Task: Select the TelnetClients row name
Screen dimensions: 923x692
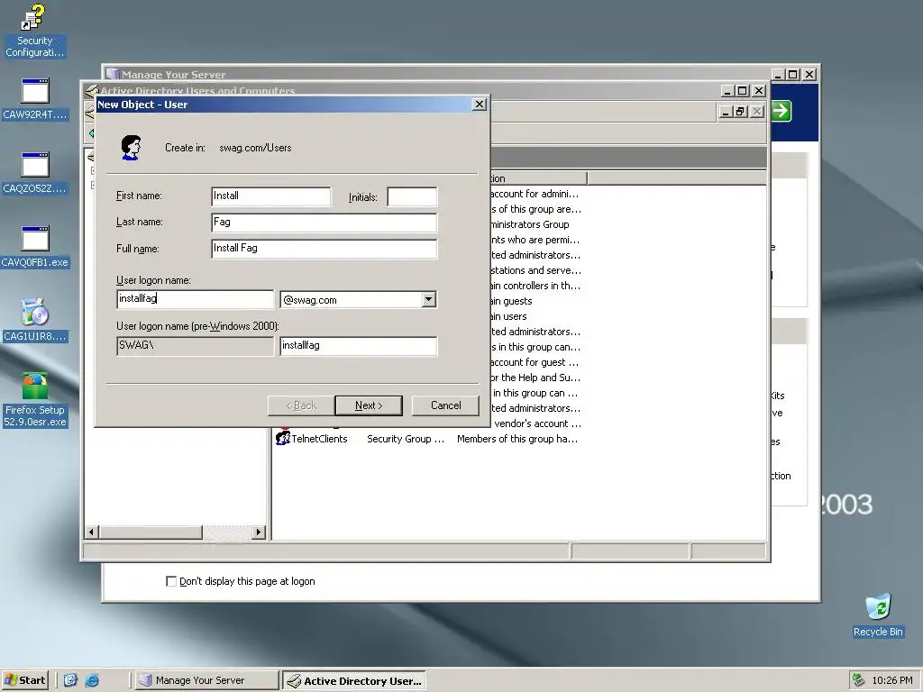Action: [x=320, y=439]
